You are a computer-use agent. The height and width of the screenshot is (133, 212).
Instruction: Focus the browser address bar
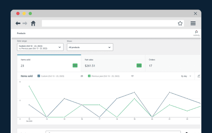point(113,23)
